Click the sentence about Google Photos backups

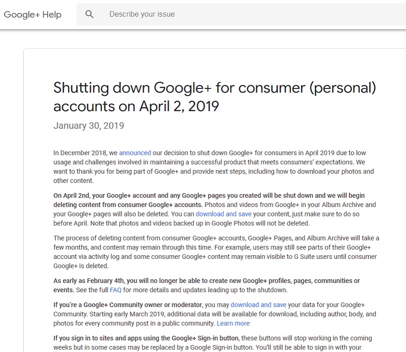coord(200,223)
